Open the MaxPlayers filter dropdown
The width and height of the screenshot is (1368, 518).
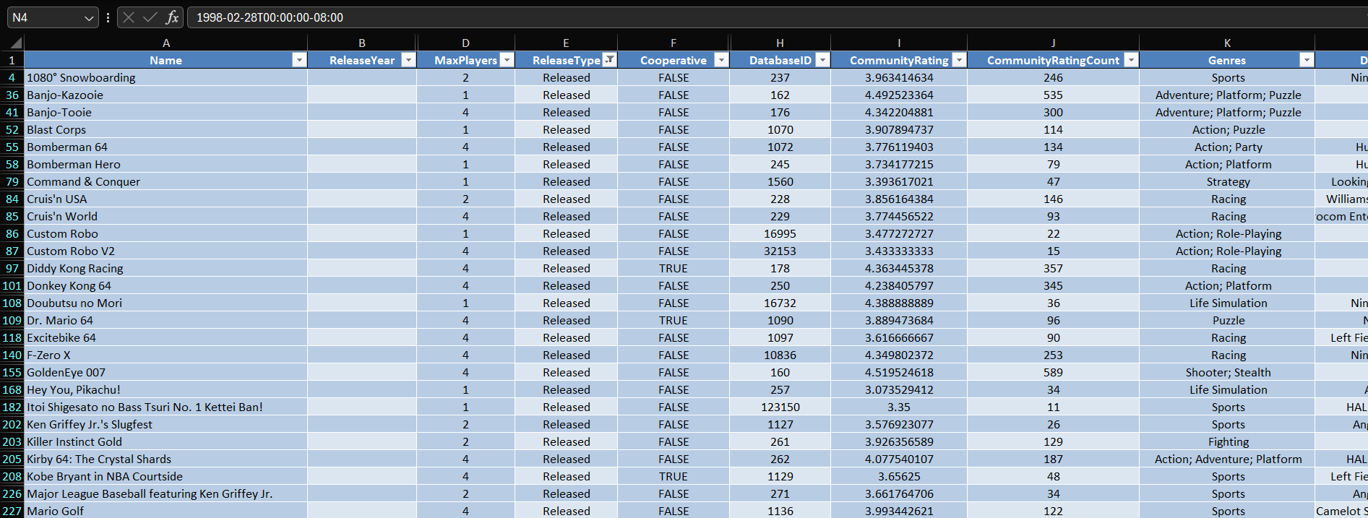[507, 60]
